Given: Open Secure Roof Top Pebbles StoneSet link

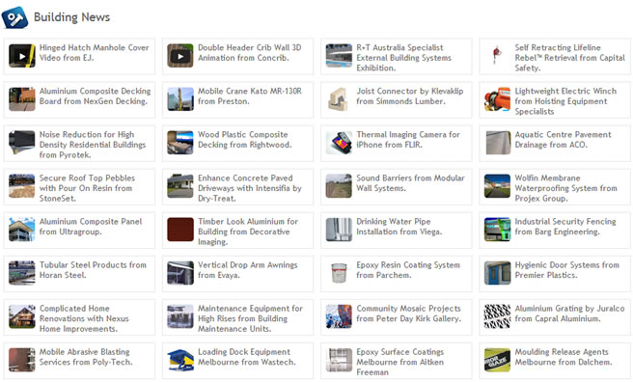Looking at the screenshot, I should coord(87,188).
